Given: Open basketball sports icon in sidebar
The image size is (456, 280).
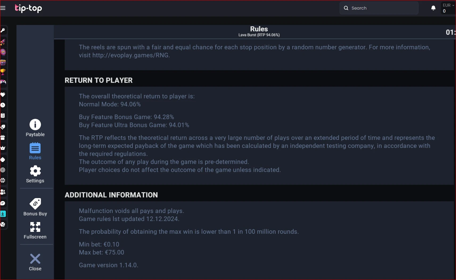Looking at the screenshot, I should tap(3, 181).
